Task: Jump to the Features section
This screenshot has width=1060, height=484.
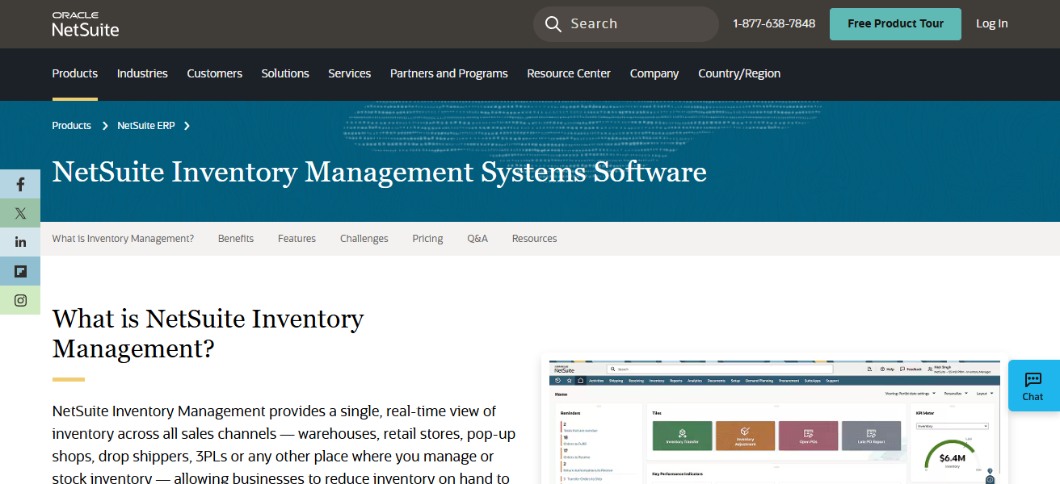Action: click(297, 239)
